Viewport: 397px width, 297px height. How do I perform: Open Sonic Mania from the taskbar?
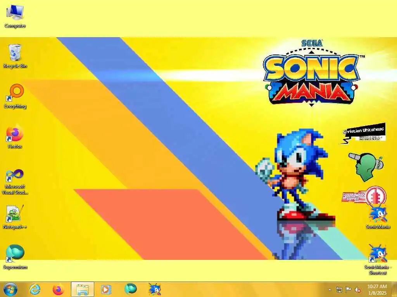click(x=154, y=289)
